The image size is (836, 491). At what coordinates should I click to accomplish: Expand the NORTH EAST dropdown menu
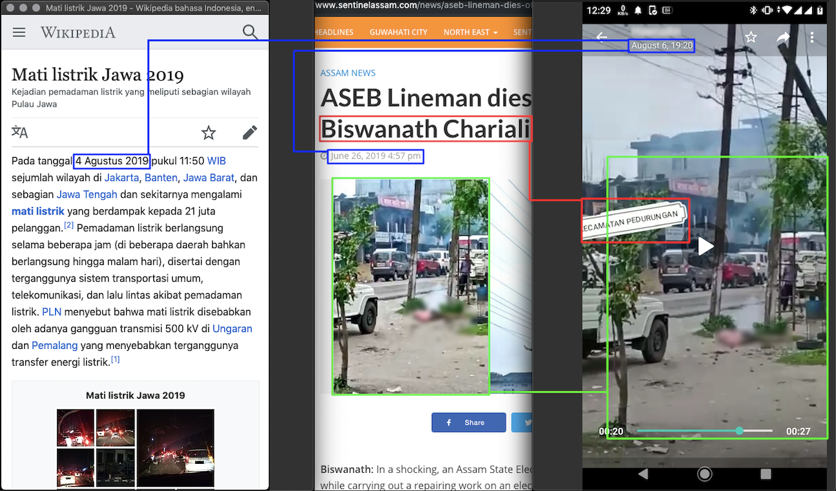click(470, 32)
